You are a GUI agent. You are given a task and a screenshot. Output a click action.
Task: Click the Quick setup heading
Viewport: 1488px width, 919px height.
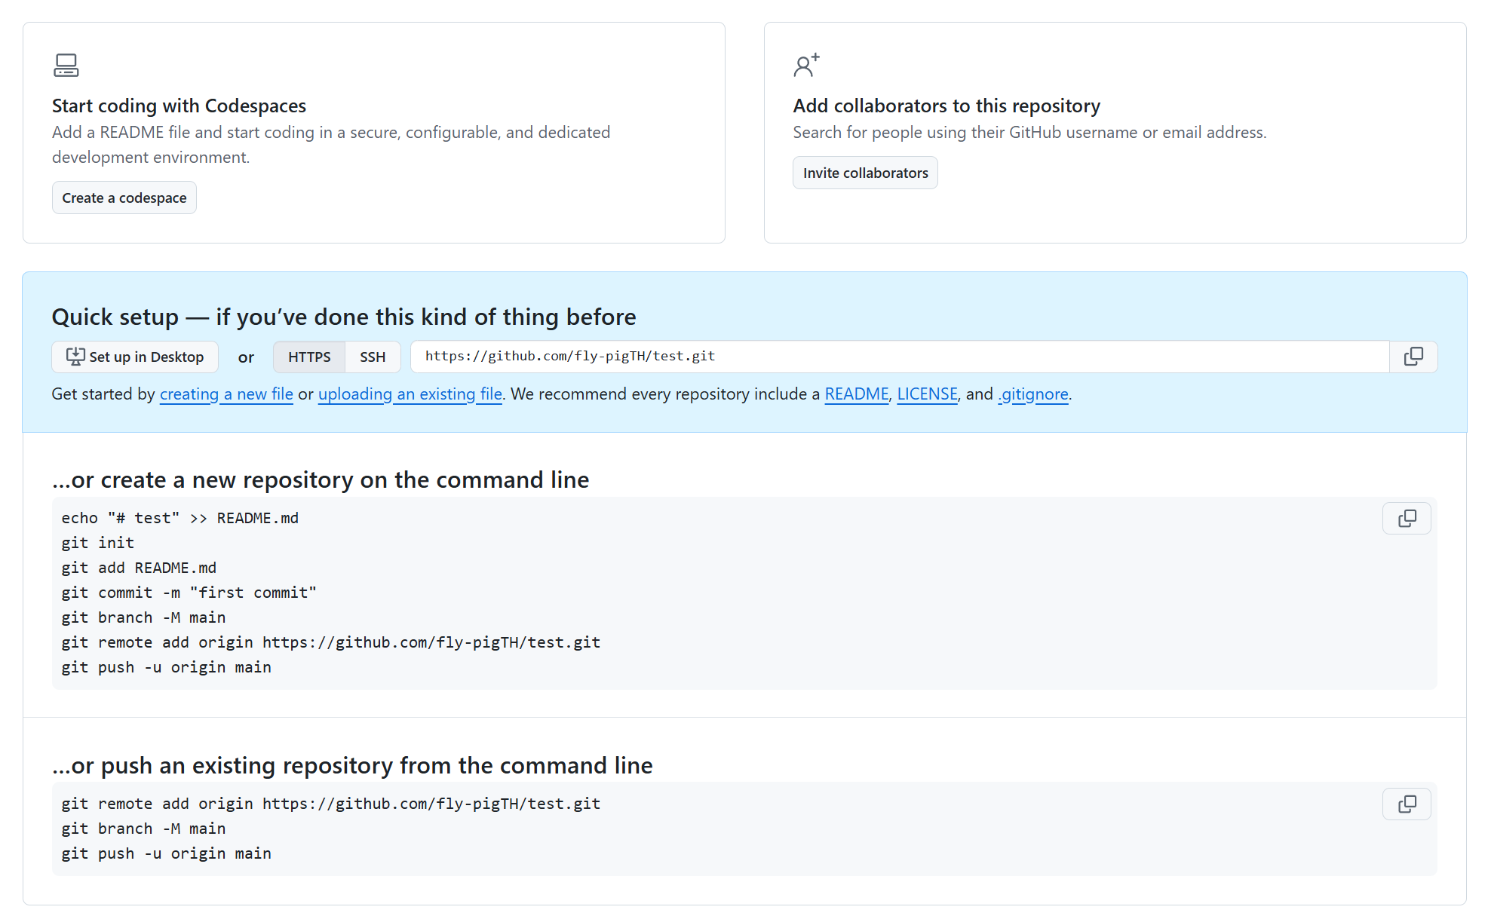(x=344, y=317)
